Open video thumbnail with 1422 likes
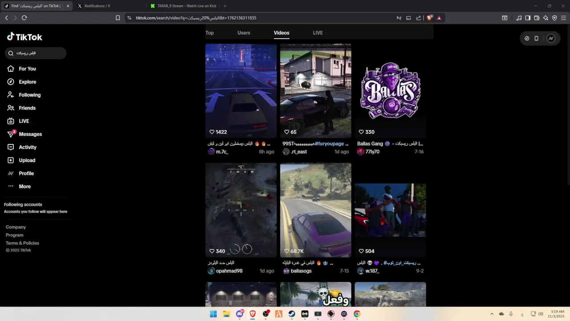The height and width of the screenshot is (321, 570). (x=241, y=91)
